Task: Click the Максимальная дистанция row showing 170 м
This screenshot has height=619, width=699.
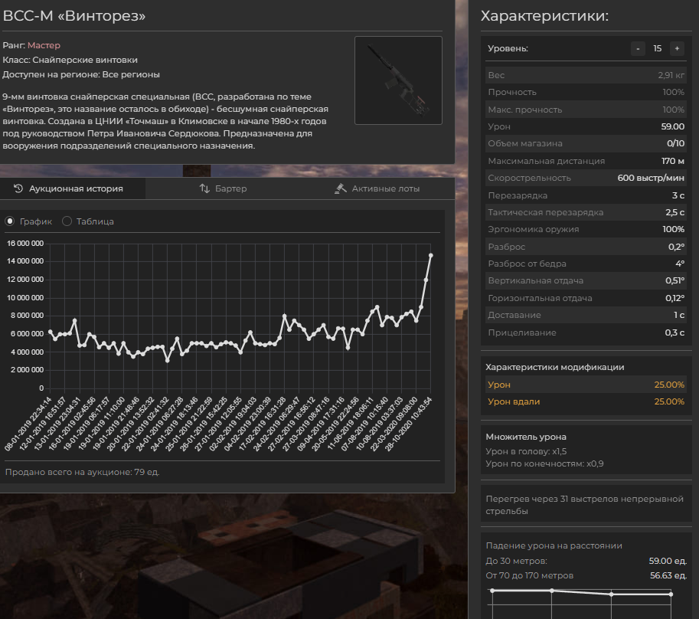Action: (x=586, y=161)
